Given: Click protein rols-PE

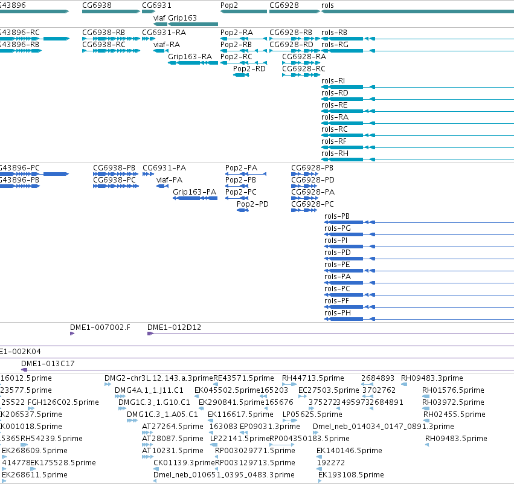Looking at the screenshot, I should click(337, 265).
